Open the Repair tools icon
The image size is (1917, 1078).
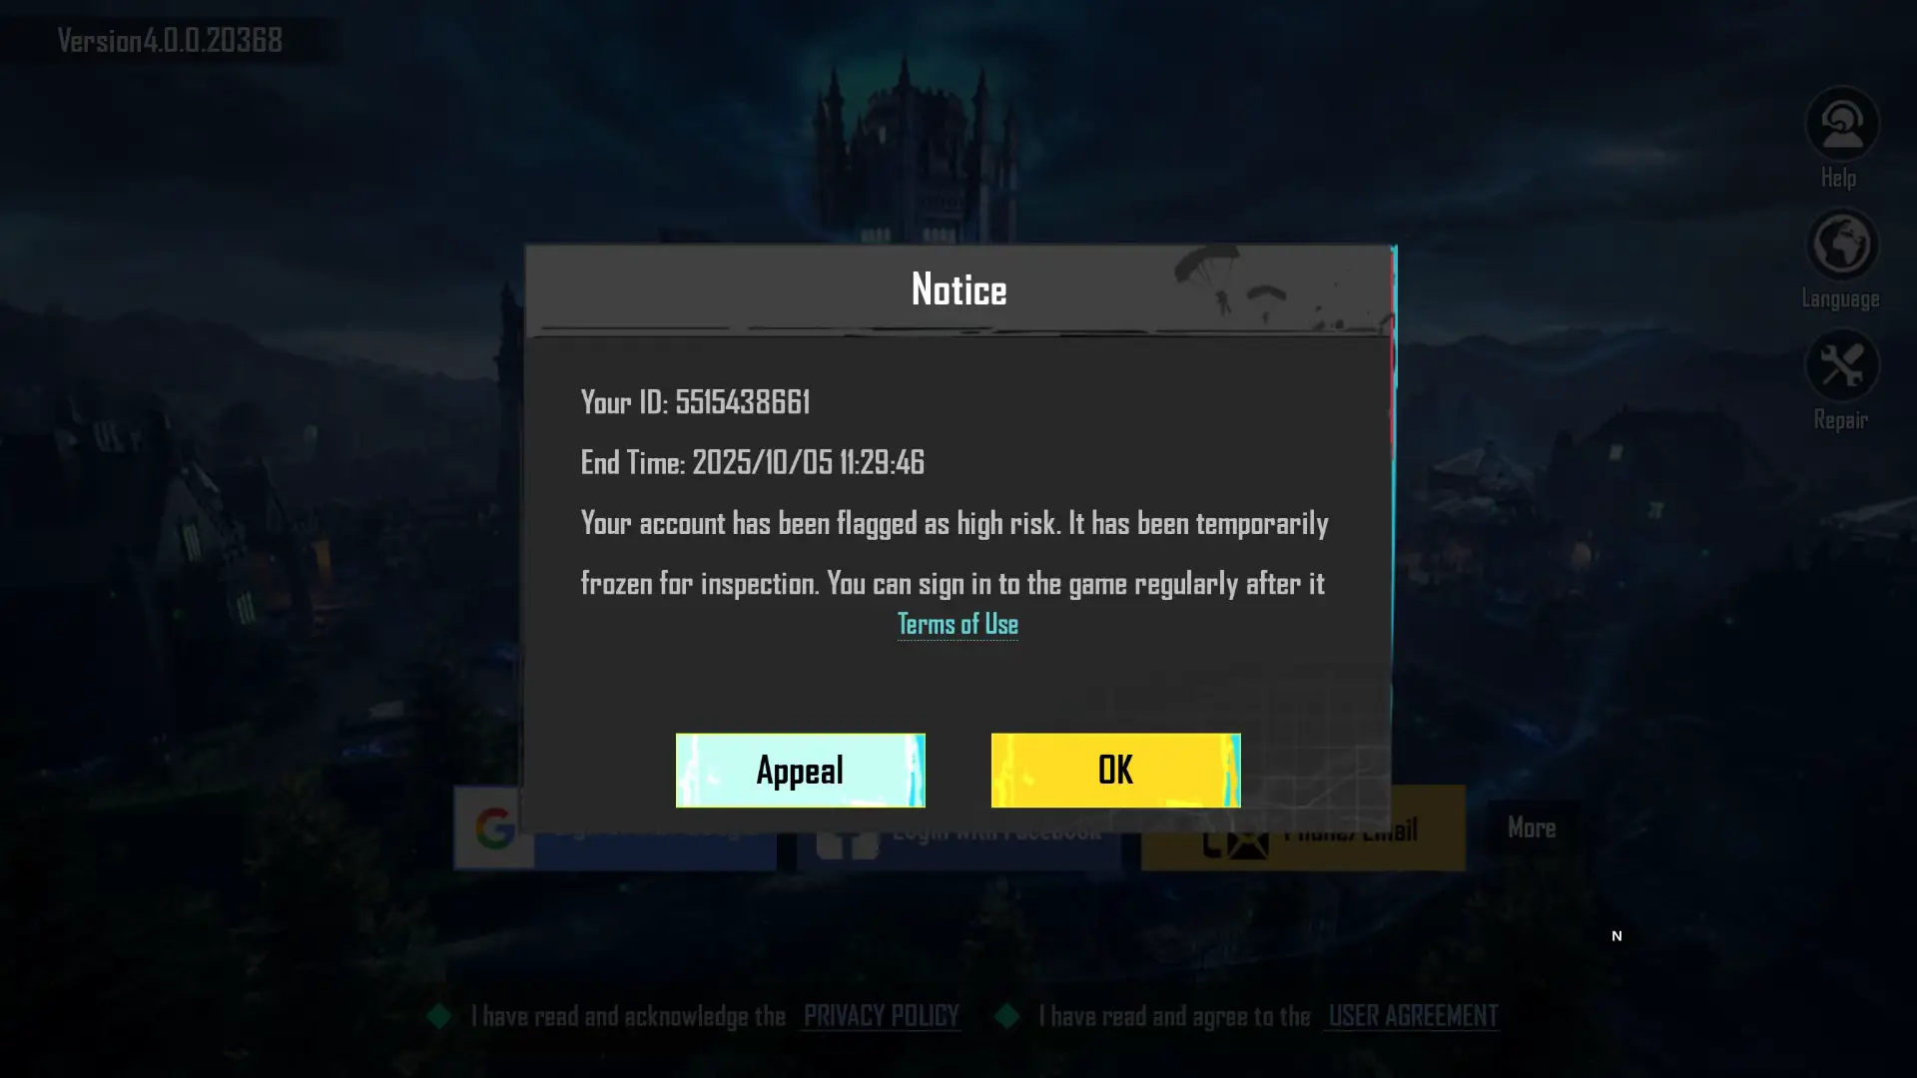point(1841,366)
